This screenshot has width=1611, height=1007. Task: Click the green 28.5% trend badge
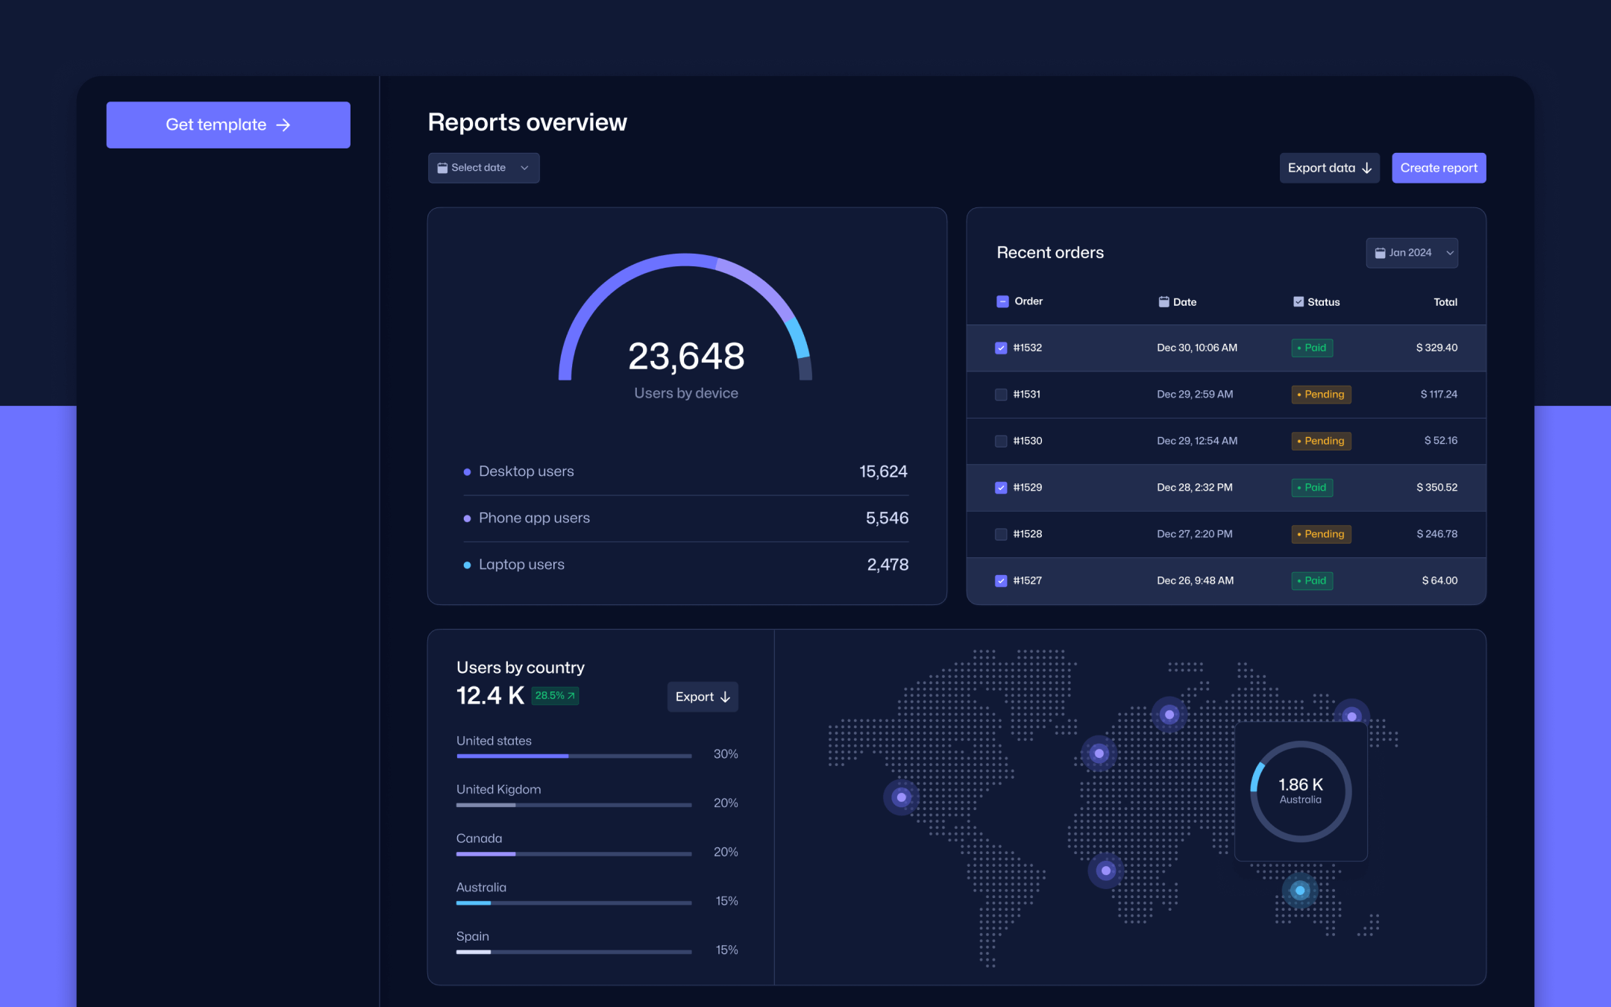(554, 695)
